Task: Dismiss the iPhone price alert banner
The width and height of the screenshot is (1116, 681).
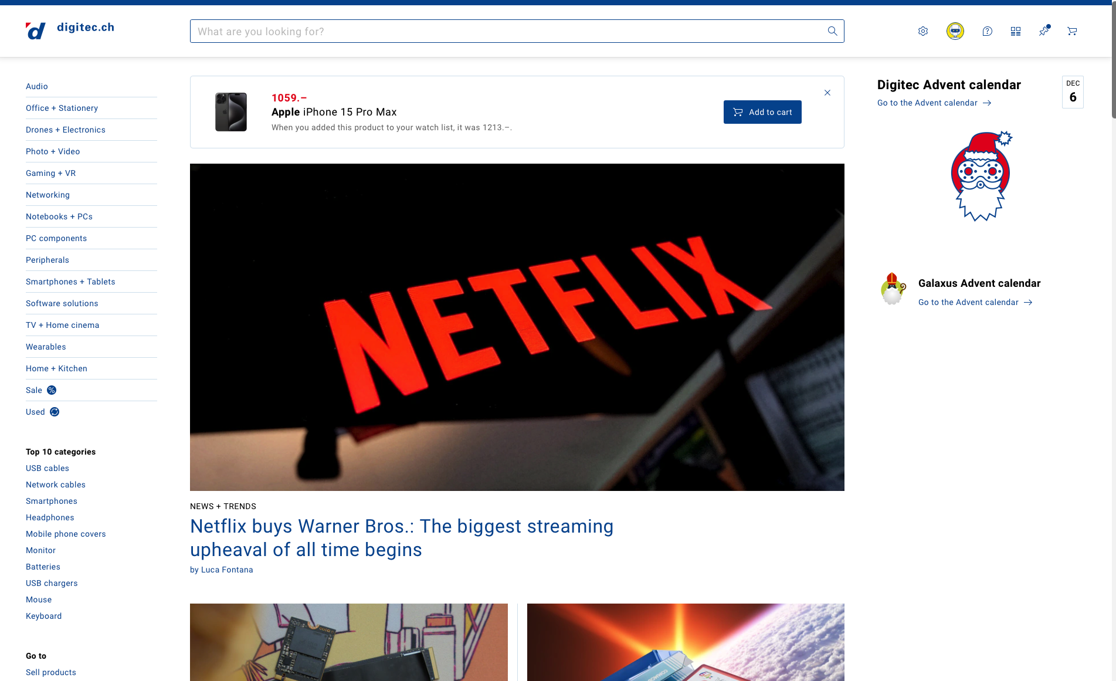Action: pyautogui.click(x=827, y=93)
